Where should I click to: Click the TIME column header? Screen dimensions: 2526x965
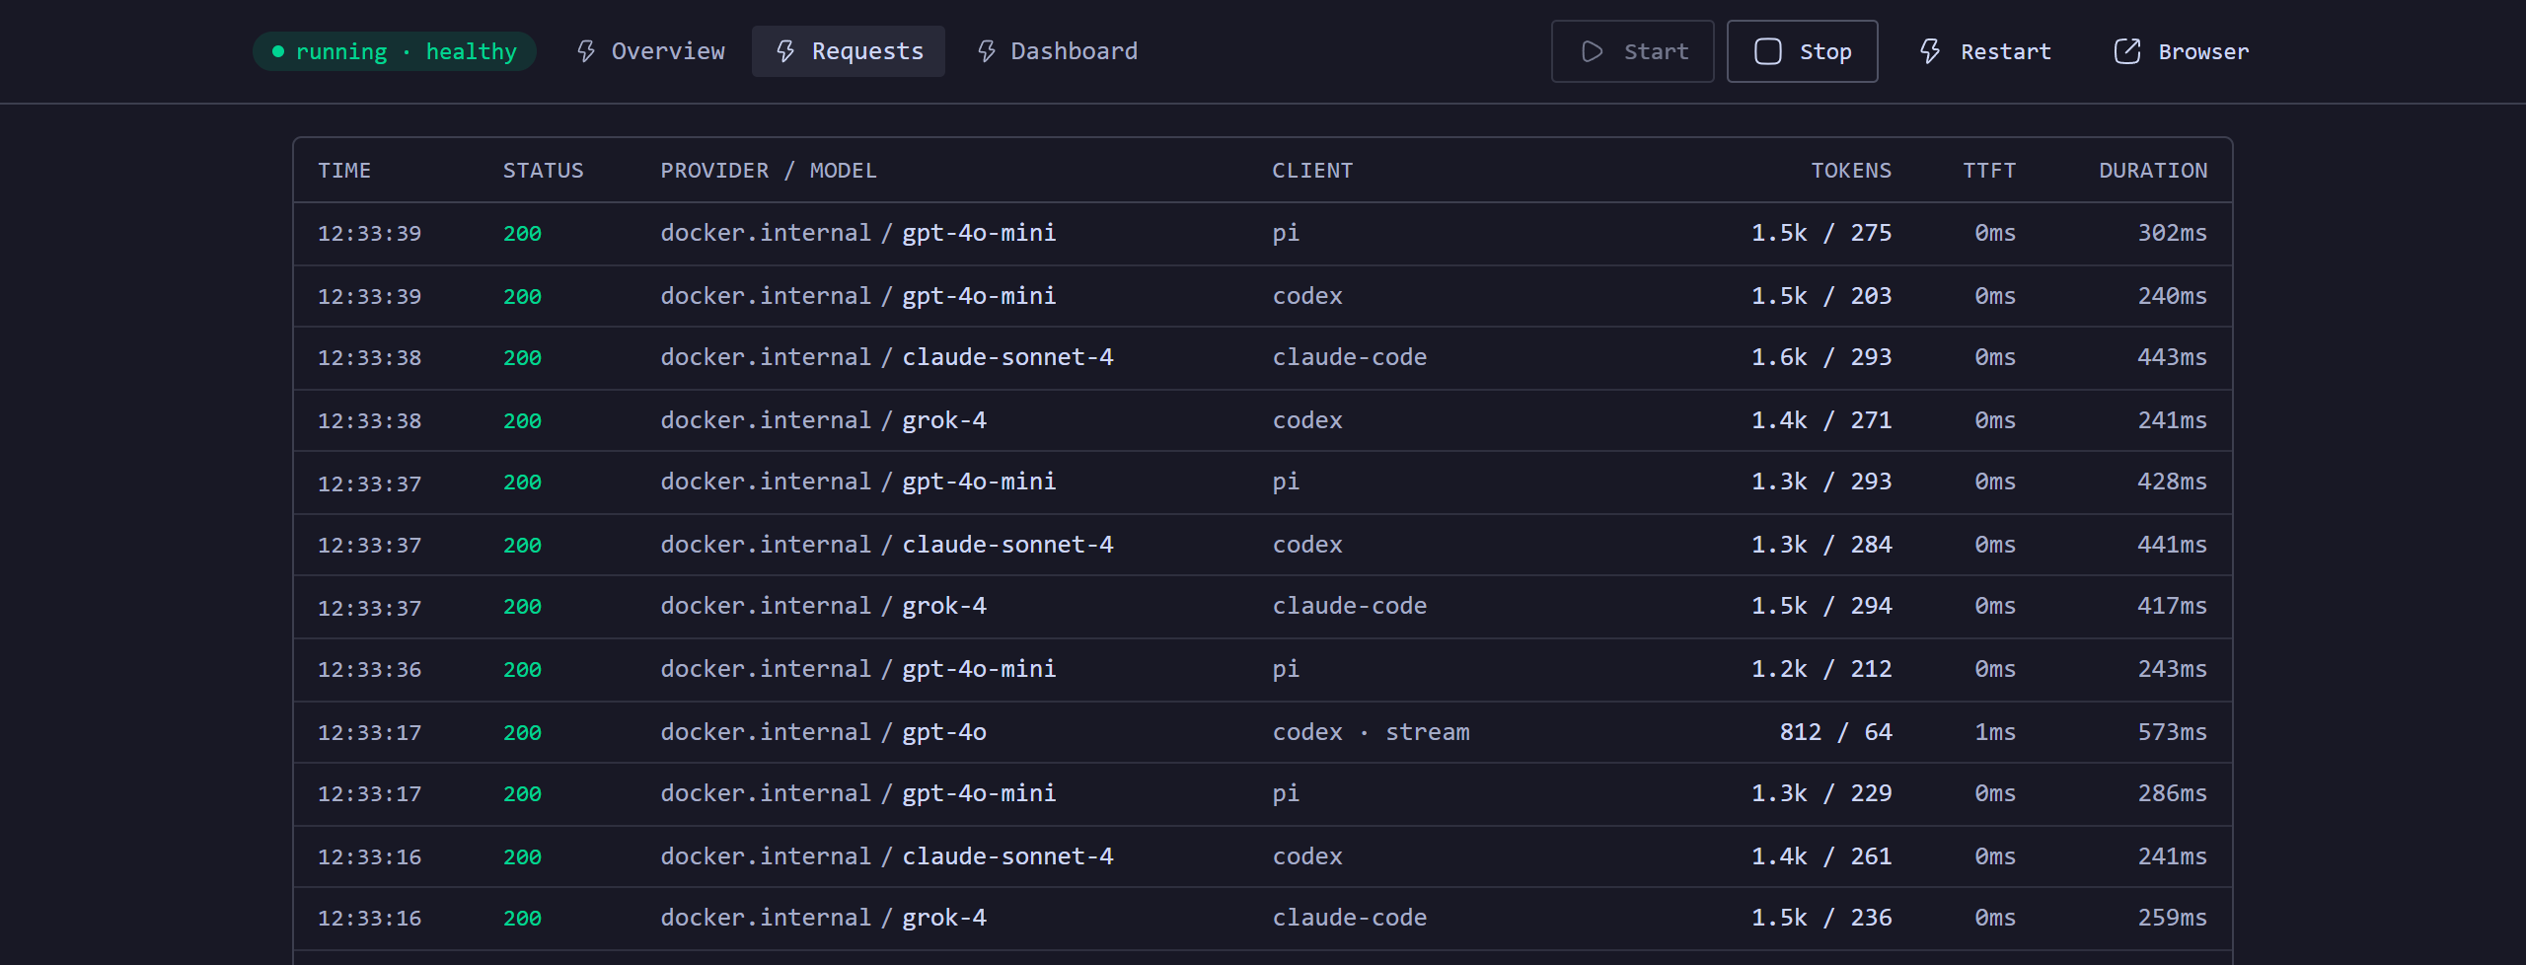click(344, 171)
